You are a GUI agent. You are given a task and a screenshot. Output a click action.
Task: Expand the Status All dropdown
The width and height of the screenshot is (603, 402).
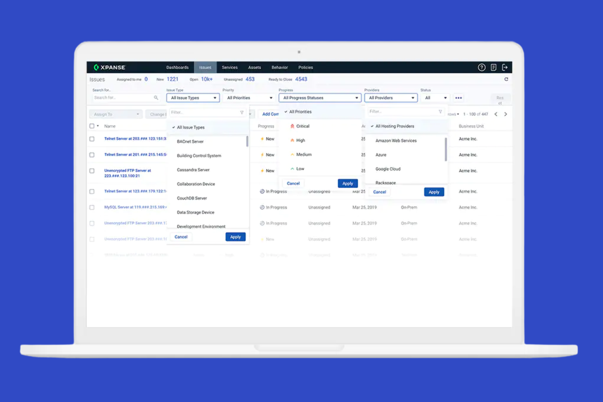[x=435, y=98]
